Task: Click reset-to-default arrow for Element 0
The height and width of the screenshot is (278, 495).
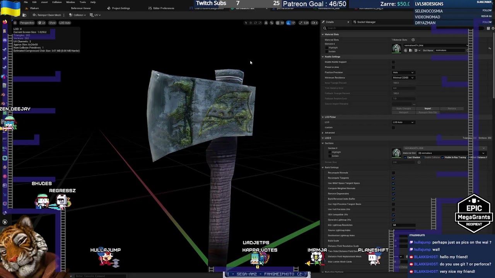Action: click(490, 48)
